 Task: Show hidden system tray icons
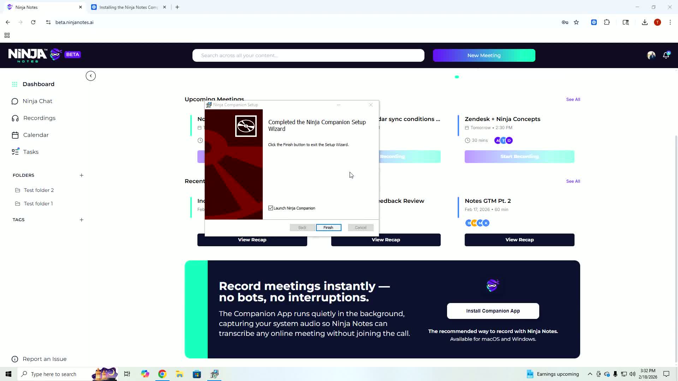(x=590, y=374)
